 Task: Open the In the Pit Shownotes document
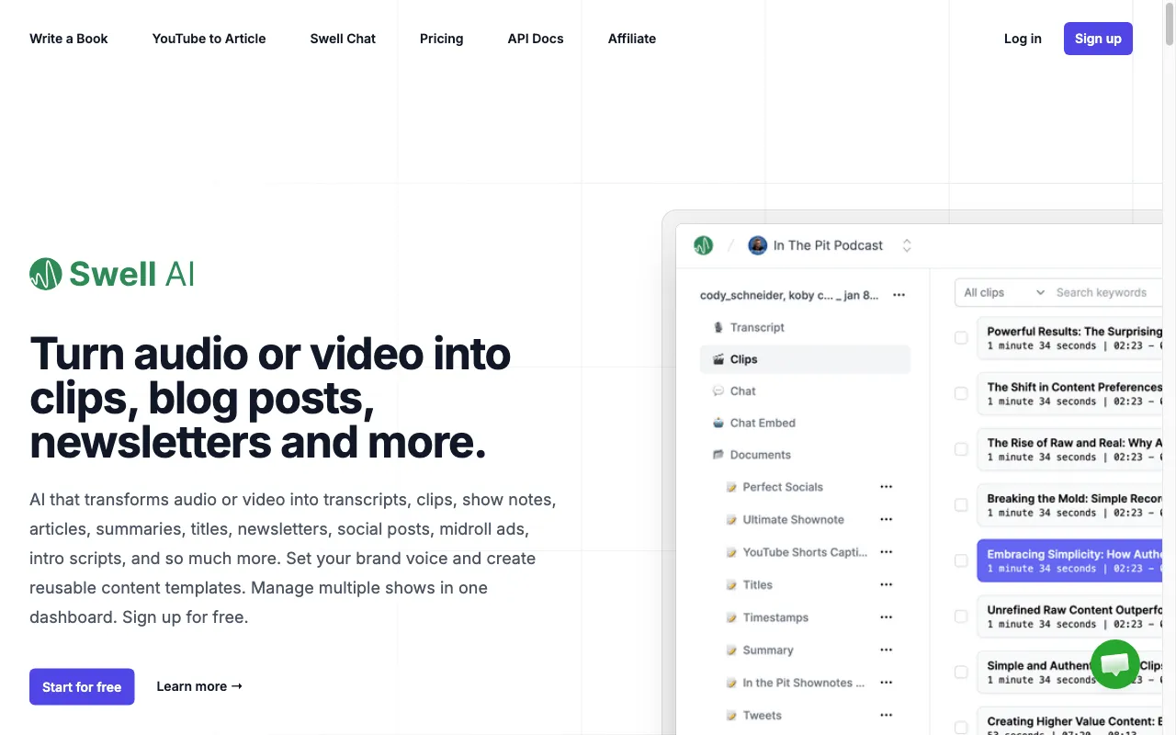[804, 683]
